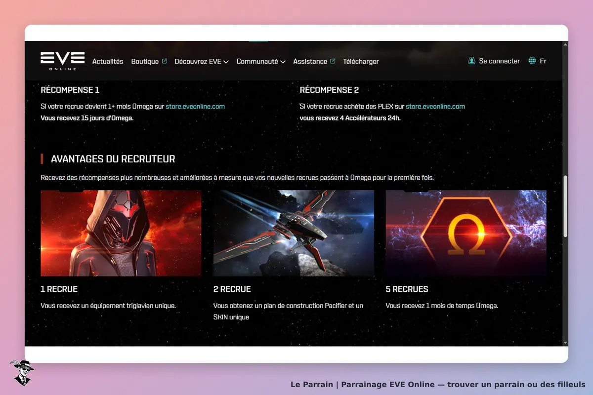This screenshot has width=593, height=395.
Task: Click the page scrollbar thumb
Action: pos(565,206)
